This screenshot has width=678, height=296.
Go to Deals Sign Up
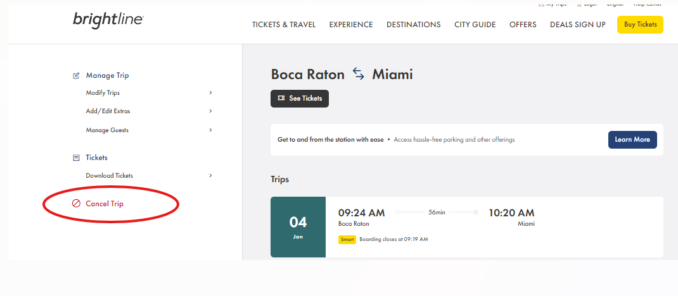(578, 25)
